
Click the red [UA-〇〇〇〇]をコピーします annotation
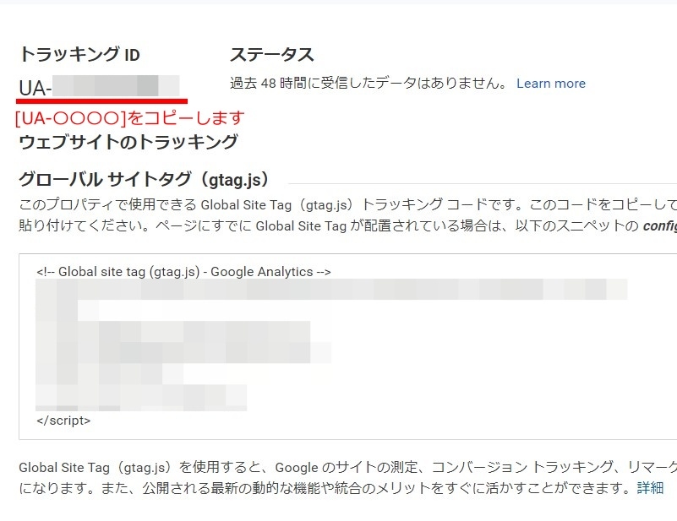click(x=127, y=118)
